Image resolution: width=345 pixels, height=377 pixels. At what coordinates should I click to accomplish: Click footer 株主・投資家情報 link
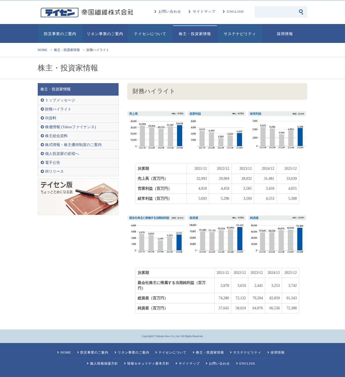pos(208,352)
